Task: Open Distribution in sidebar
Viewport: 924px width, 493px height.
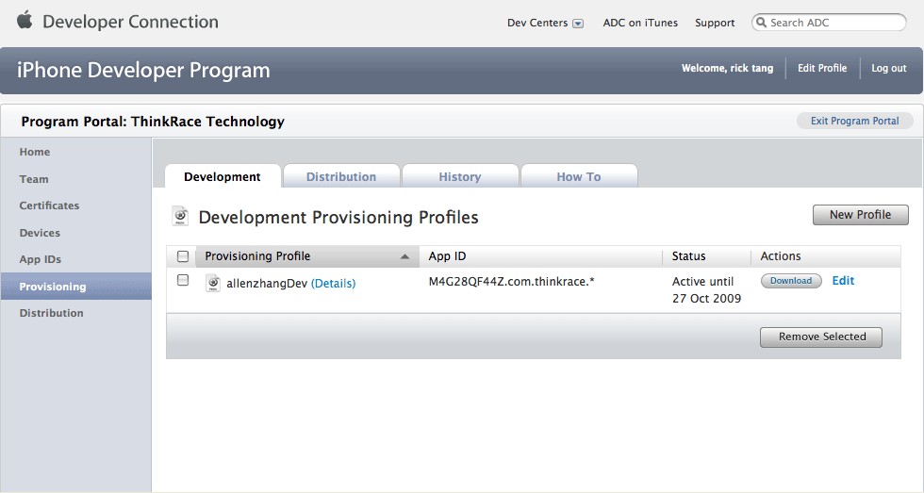Action: point(51,313)
